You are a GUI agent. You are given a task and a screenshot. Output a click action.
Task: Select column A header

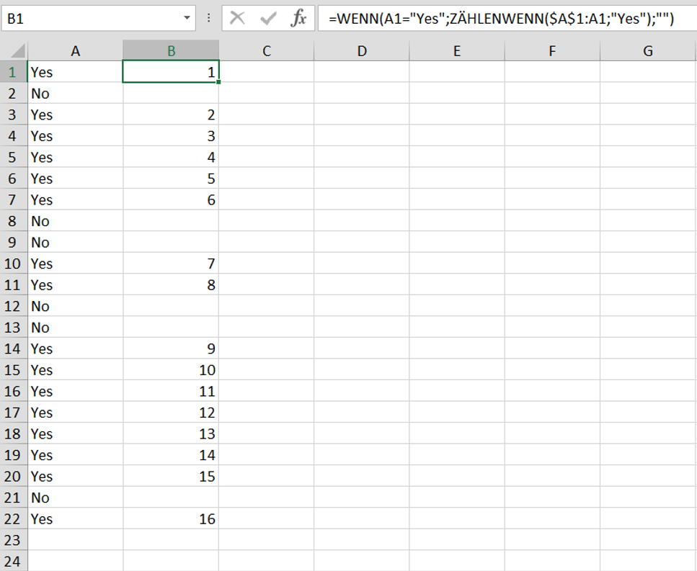[75, 50]
